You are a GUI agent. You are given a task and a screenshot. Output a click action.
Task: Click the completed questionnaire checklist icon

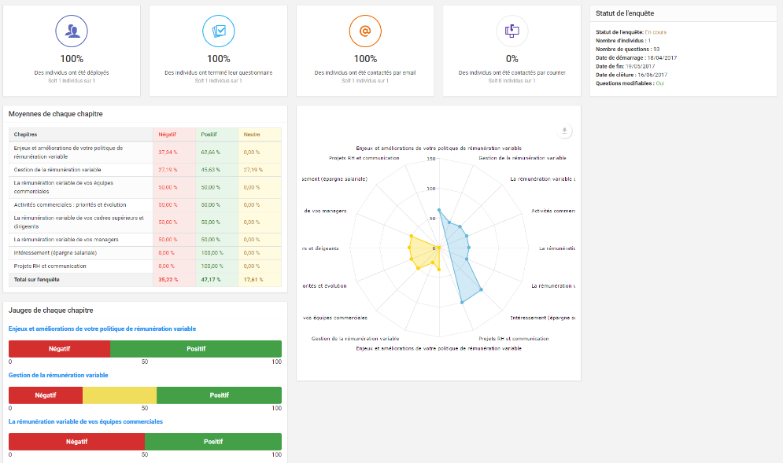coord(218,31)
